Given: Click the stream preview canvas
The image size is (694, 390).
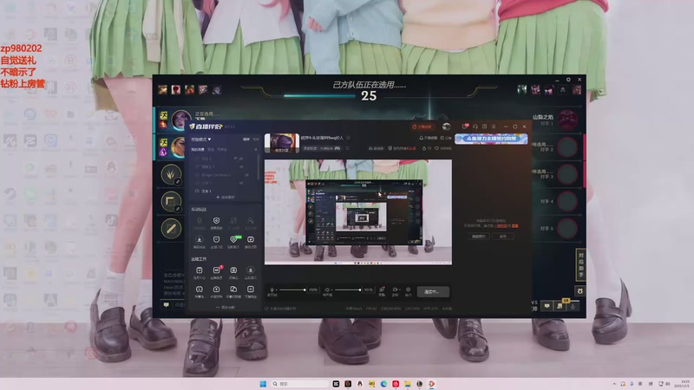Looking at the screenshot, I should 358,212.
